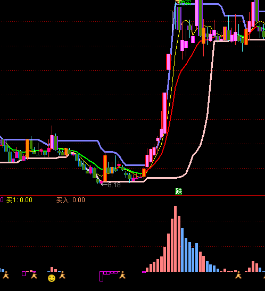The width and height of the screenshot is (265, 291).
Task: Select the tallest salmon volume bar
Action: [x=175, y=239]
